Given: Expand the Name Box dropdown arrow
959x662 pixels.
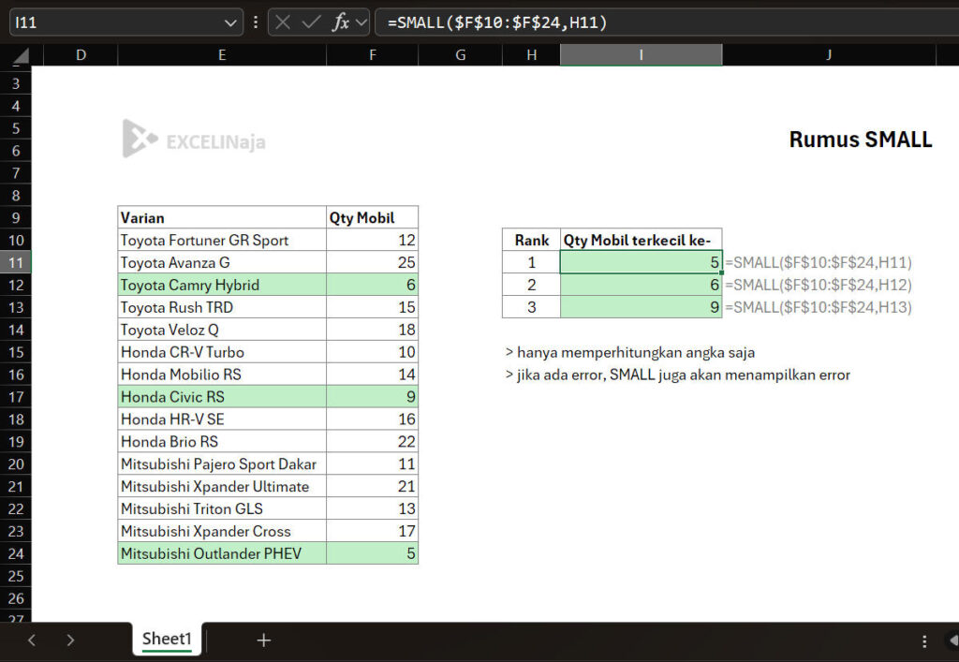Looking at the screenshot, I should tap(230, 23).
